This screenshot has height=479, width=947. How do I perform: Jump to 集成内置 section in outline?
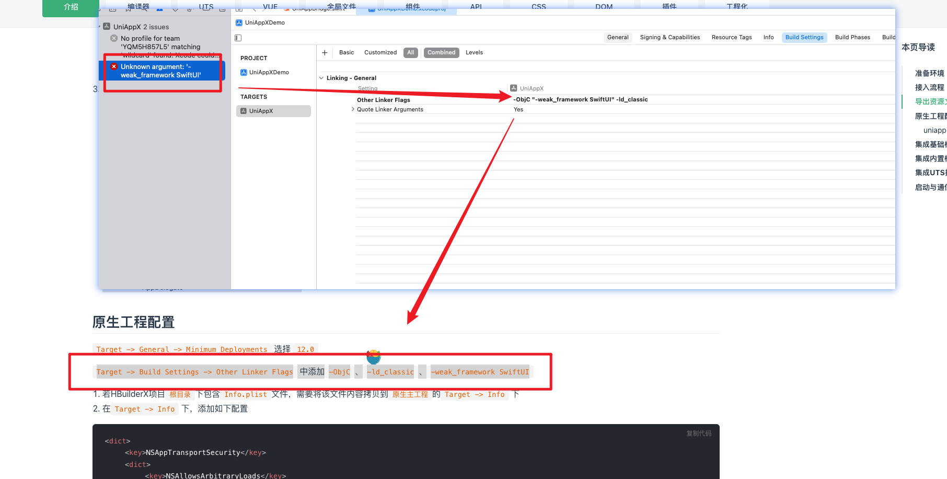click(x=930, y=158)
